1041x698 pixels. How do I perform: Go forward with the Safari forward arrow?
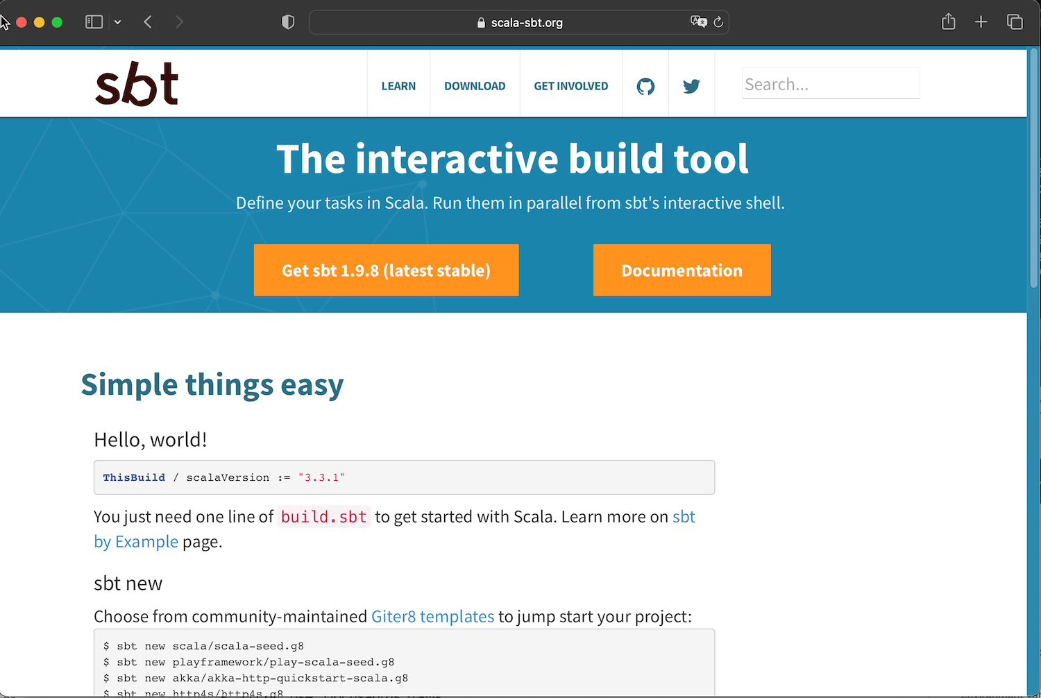pyautogui.click(x=179, y=22)
